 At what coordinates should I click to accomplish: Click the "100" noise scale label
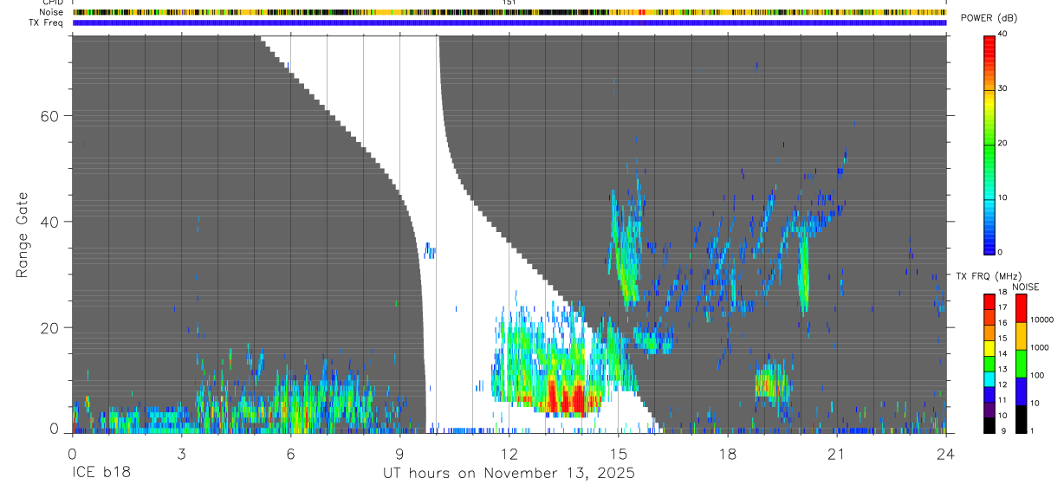(1037, 375)
